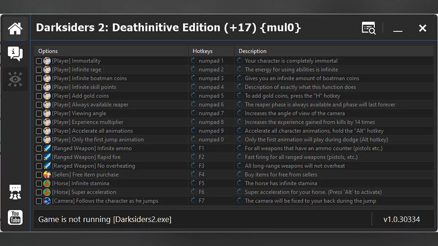The width and height of the screenshot is (438, 246).
Task: Click the ranged weapon icon on Infinite ammo row
Action: (47, 148)
